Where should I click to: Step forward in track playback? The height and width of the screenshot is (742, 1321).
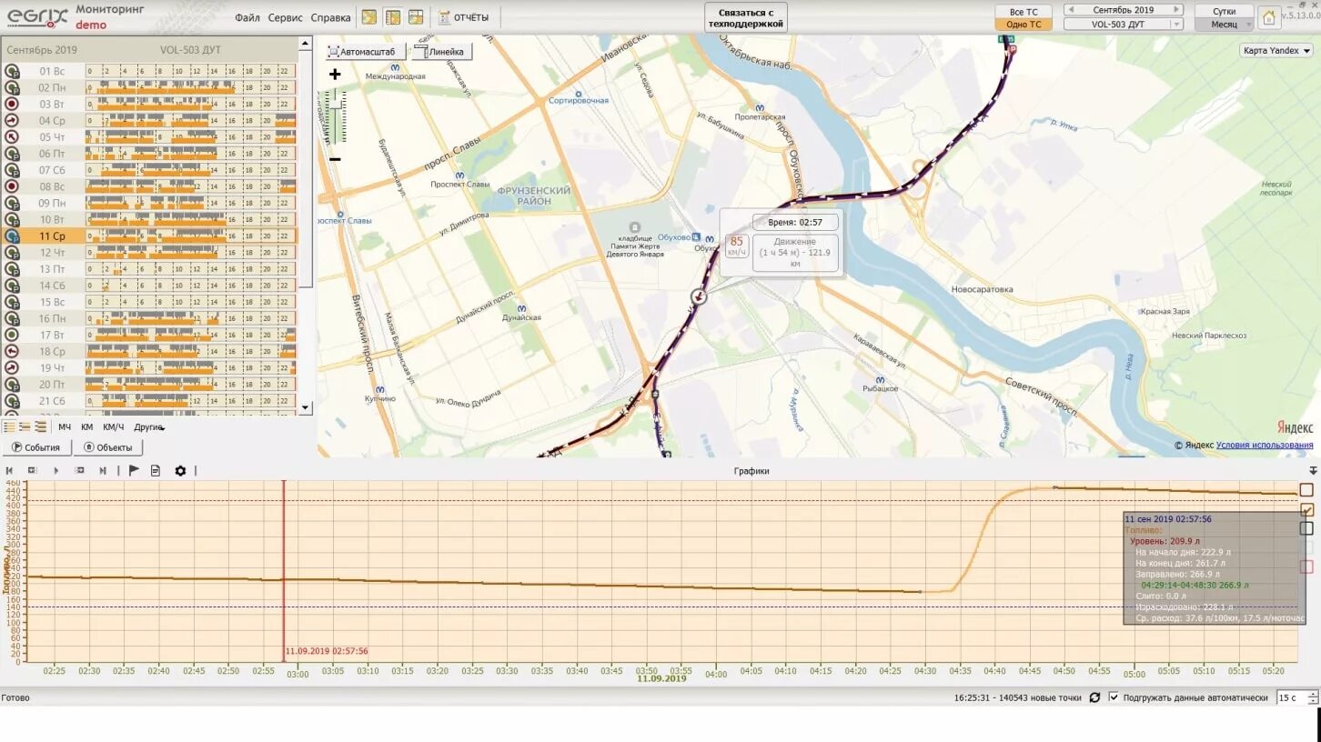coord(79,470)
